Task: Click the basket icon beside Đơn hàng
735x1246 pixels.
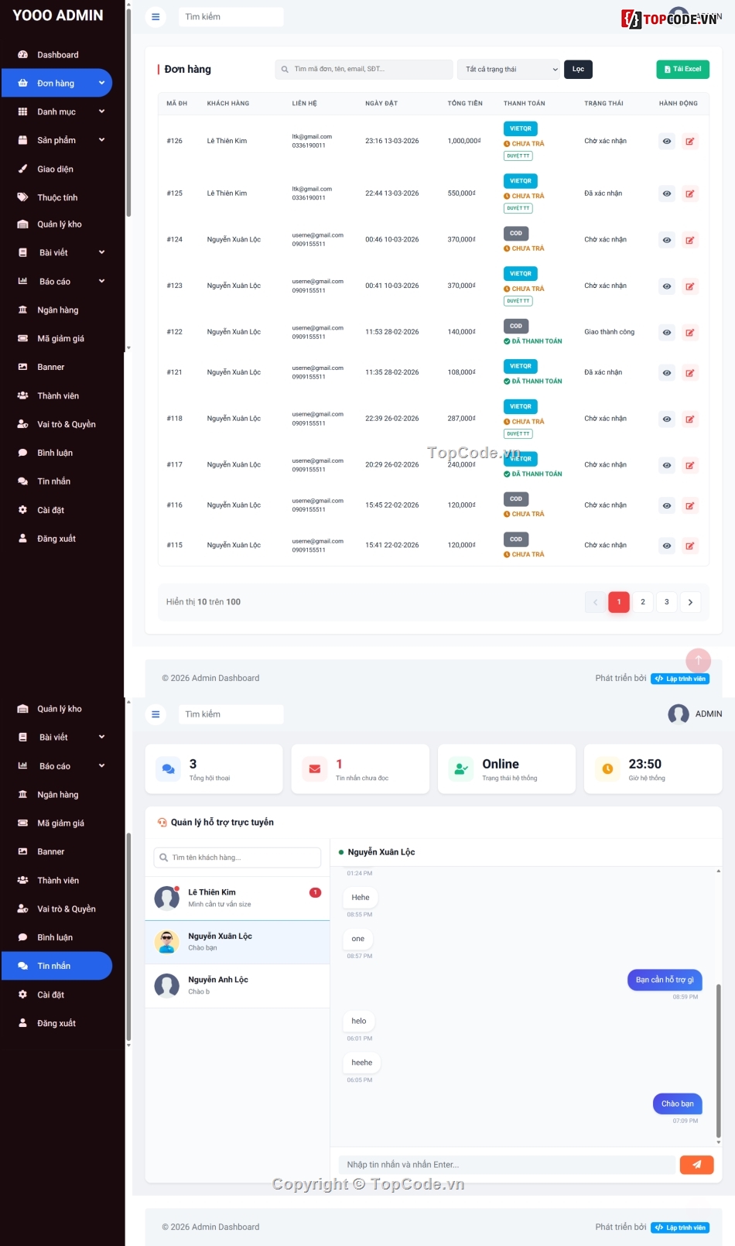Action: tap(22, 83)
